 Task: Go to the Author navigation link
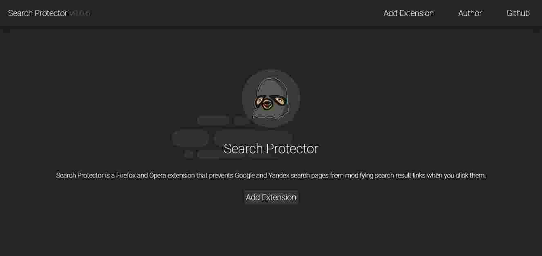(x=470, y=13)
